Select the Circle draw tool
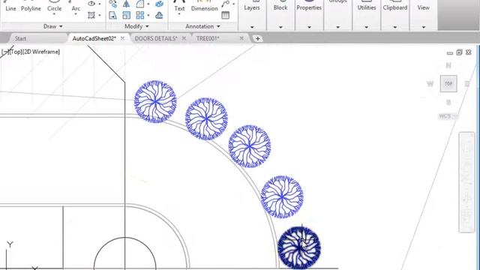The image size is (480, 270). [54, 6]
